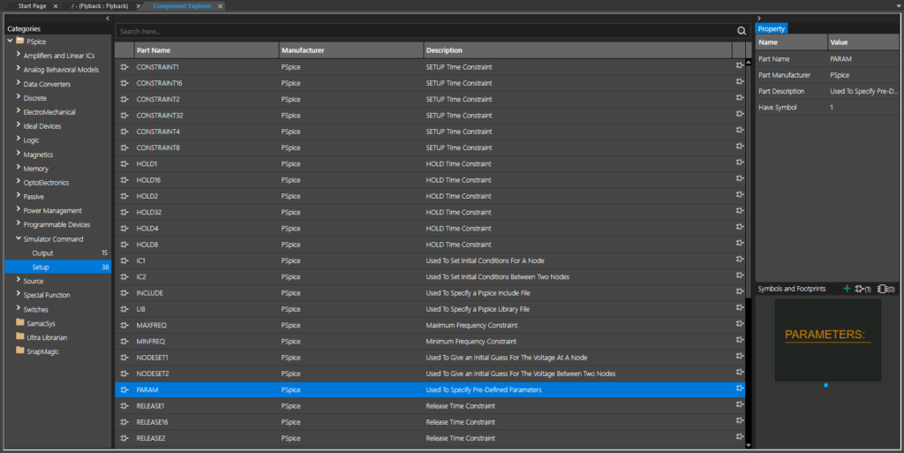904x453 pixels.
Task: Select the HOLD32 part row
Action: point(430,212)
